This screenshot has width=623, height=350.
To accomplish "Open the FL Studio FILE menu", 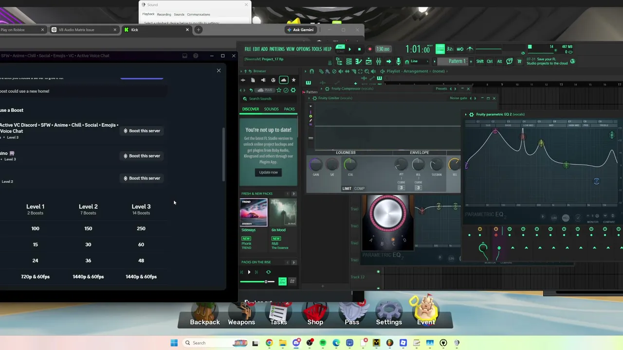I will [248, 49].
